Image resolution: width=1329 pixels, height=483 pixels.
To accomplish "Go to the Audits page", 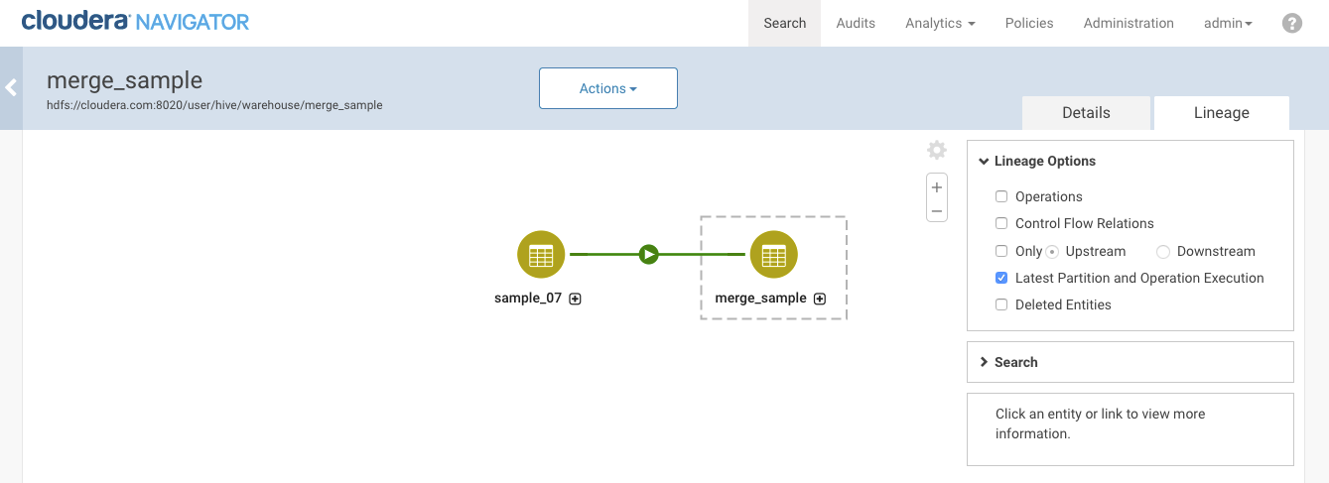I will coord(855,23).
